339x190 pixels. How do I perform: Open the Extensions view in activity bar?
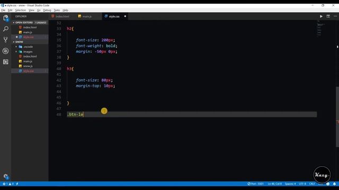click(x=6, y=62)
